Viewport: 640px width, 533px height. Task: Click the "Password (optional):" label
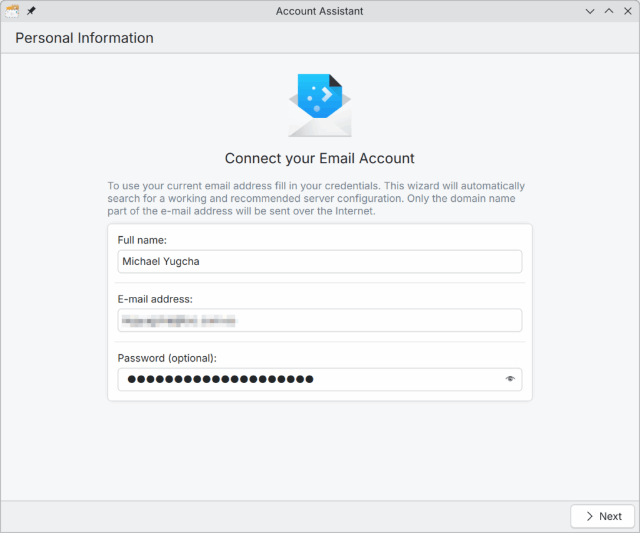click(x=167, y=358)
